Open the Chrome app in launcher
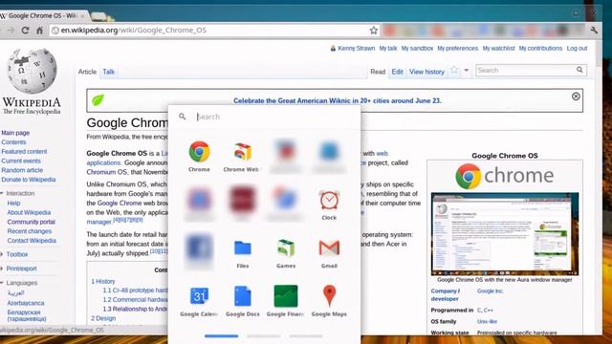This screenshot has height=344, width=612. tap(199, 157)
